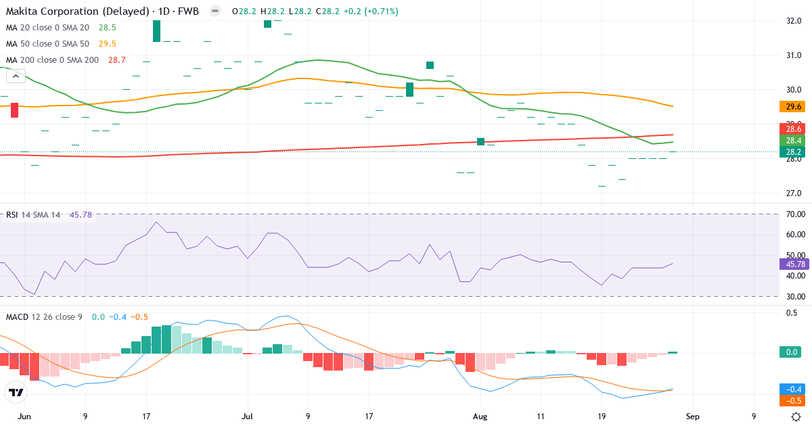The image size is (812, 426).
Task: Click the 31.0 price axis tick
Action: (x=794, y=55)
